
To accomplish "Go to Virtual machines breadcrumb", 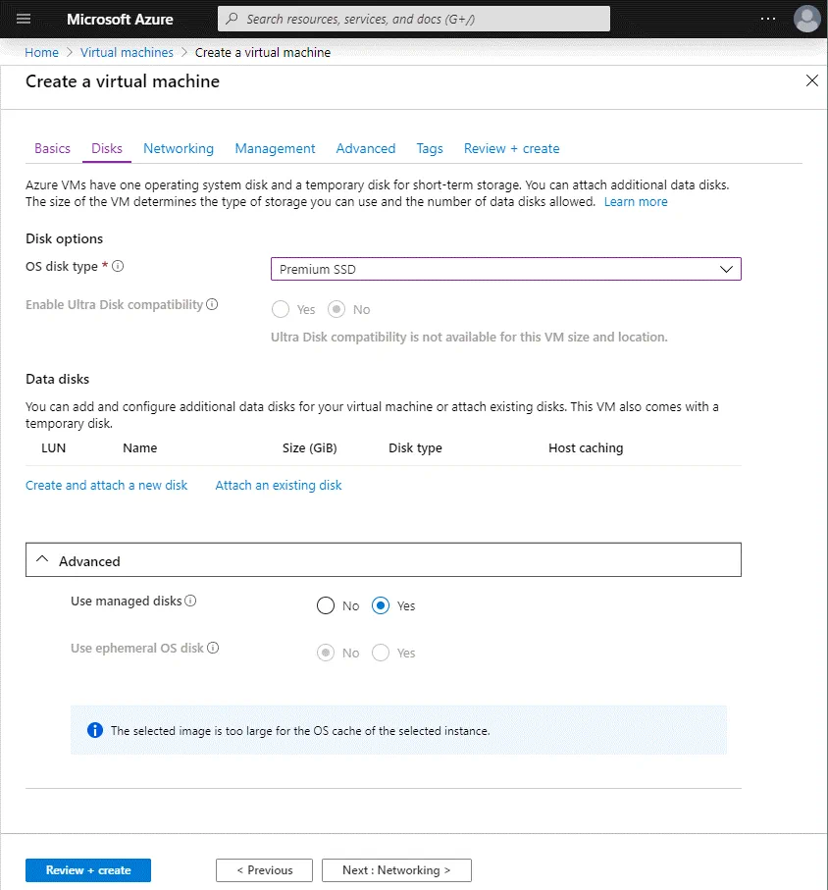I will (x=127, y=52).
